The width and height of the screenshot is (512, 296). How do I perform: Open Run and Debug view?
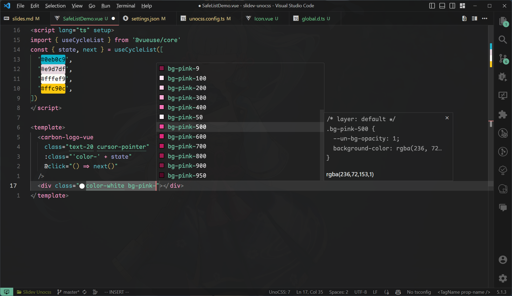503,77
